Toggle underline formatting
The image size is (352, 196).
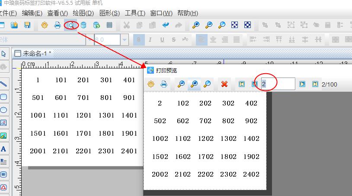[162, 40]
